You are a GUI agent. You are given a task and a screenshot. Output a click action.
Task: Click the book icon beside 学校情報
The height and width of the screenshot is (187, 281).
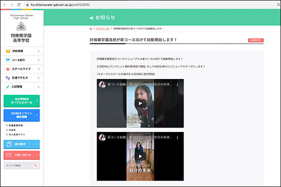coord(8,51)
